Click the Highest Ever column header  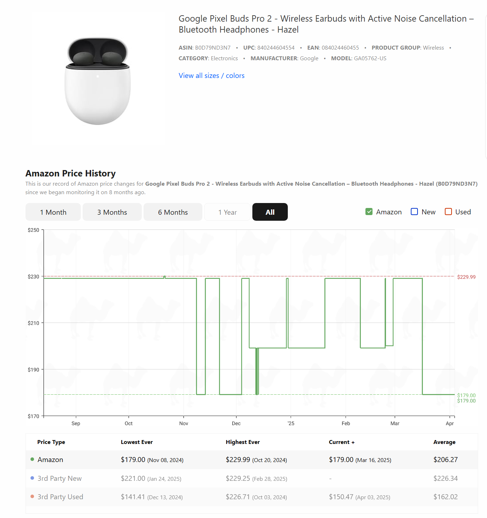coord(243,442)
